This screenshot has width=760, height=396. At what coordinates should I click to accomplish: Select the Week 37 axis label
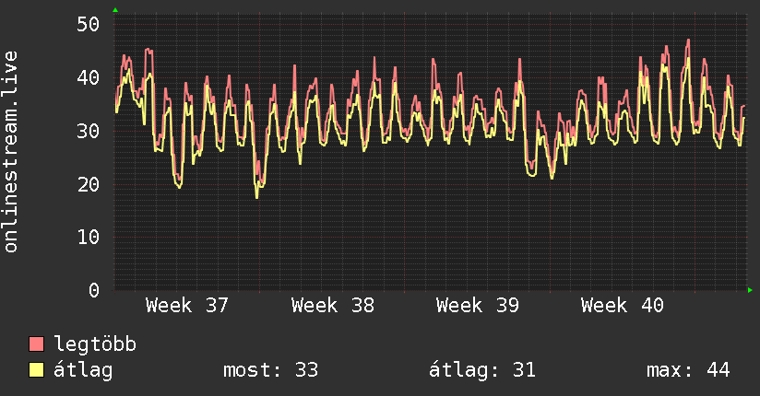(186, 306)
